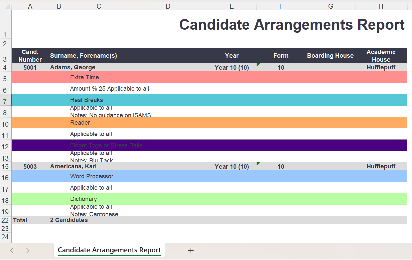Screen dimensions: 412x260
Task: Select the cell containing Adams, George
Action: coord(73,67)
